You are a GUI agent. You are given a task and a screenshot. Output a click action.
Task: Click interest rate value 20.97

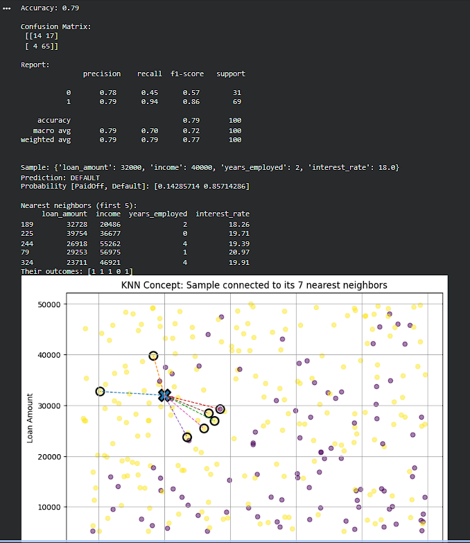[x=239, y=252]
